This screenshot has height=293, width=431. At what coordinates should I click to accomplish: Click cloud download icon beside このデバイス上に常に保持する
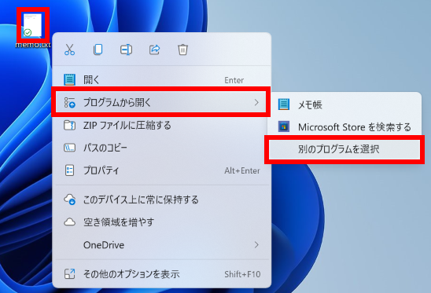tap(69, 200)
